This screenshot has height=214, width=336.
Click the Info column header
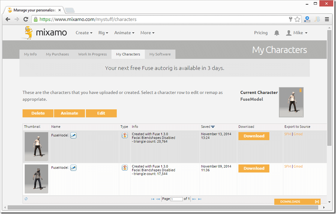[x=135, y=127]
